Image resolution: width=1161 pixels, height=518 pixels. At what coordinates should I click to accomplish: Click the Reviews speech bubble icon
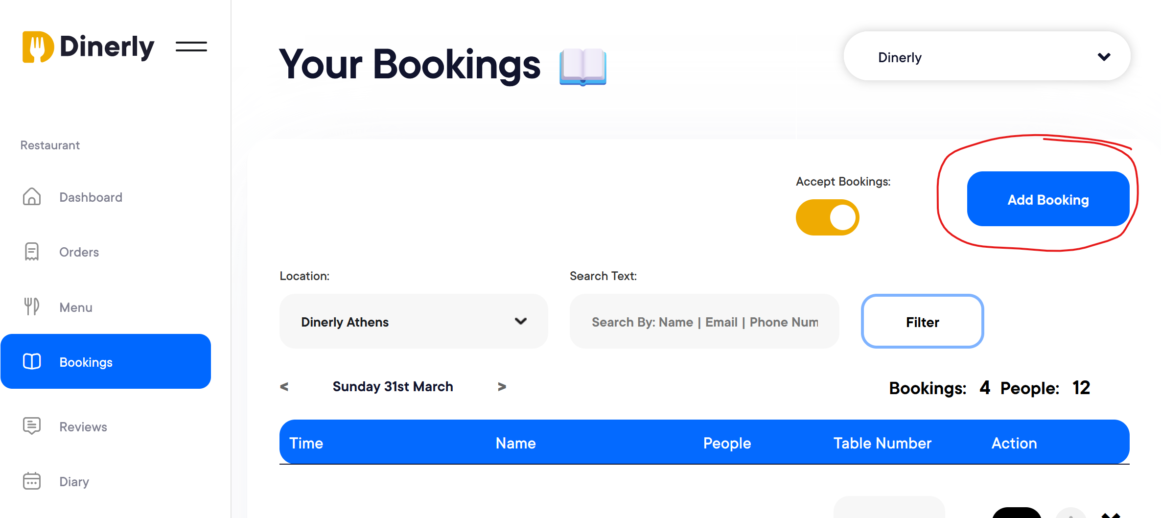coord(32,426)
